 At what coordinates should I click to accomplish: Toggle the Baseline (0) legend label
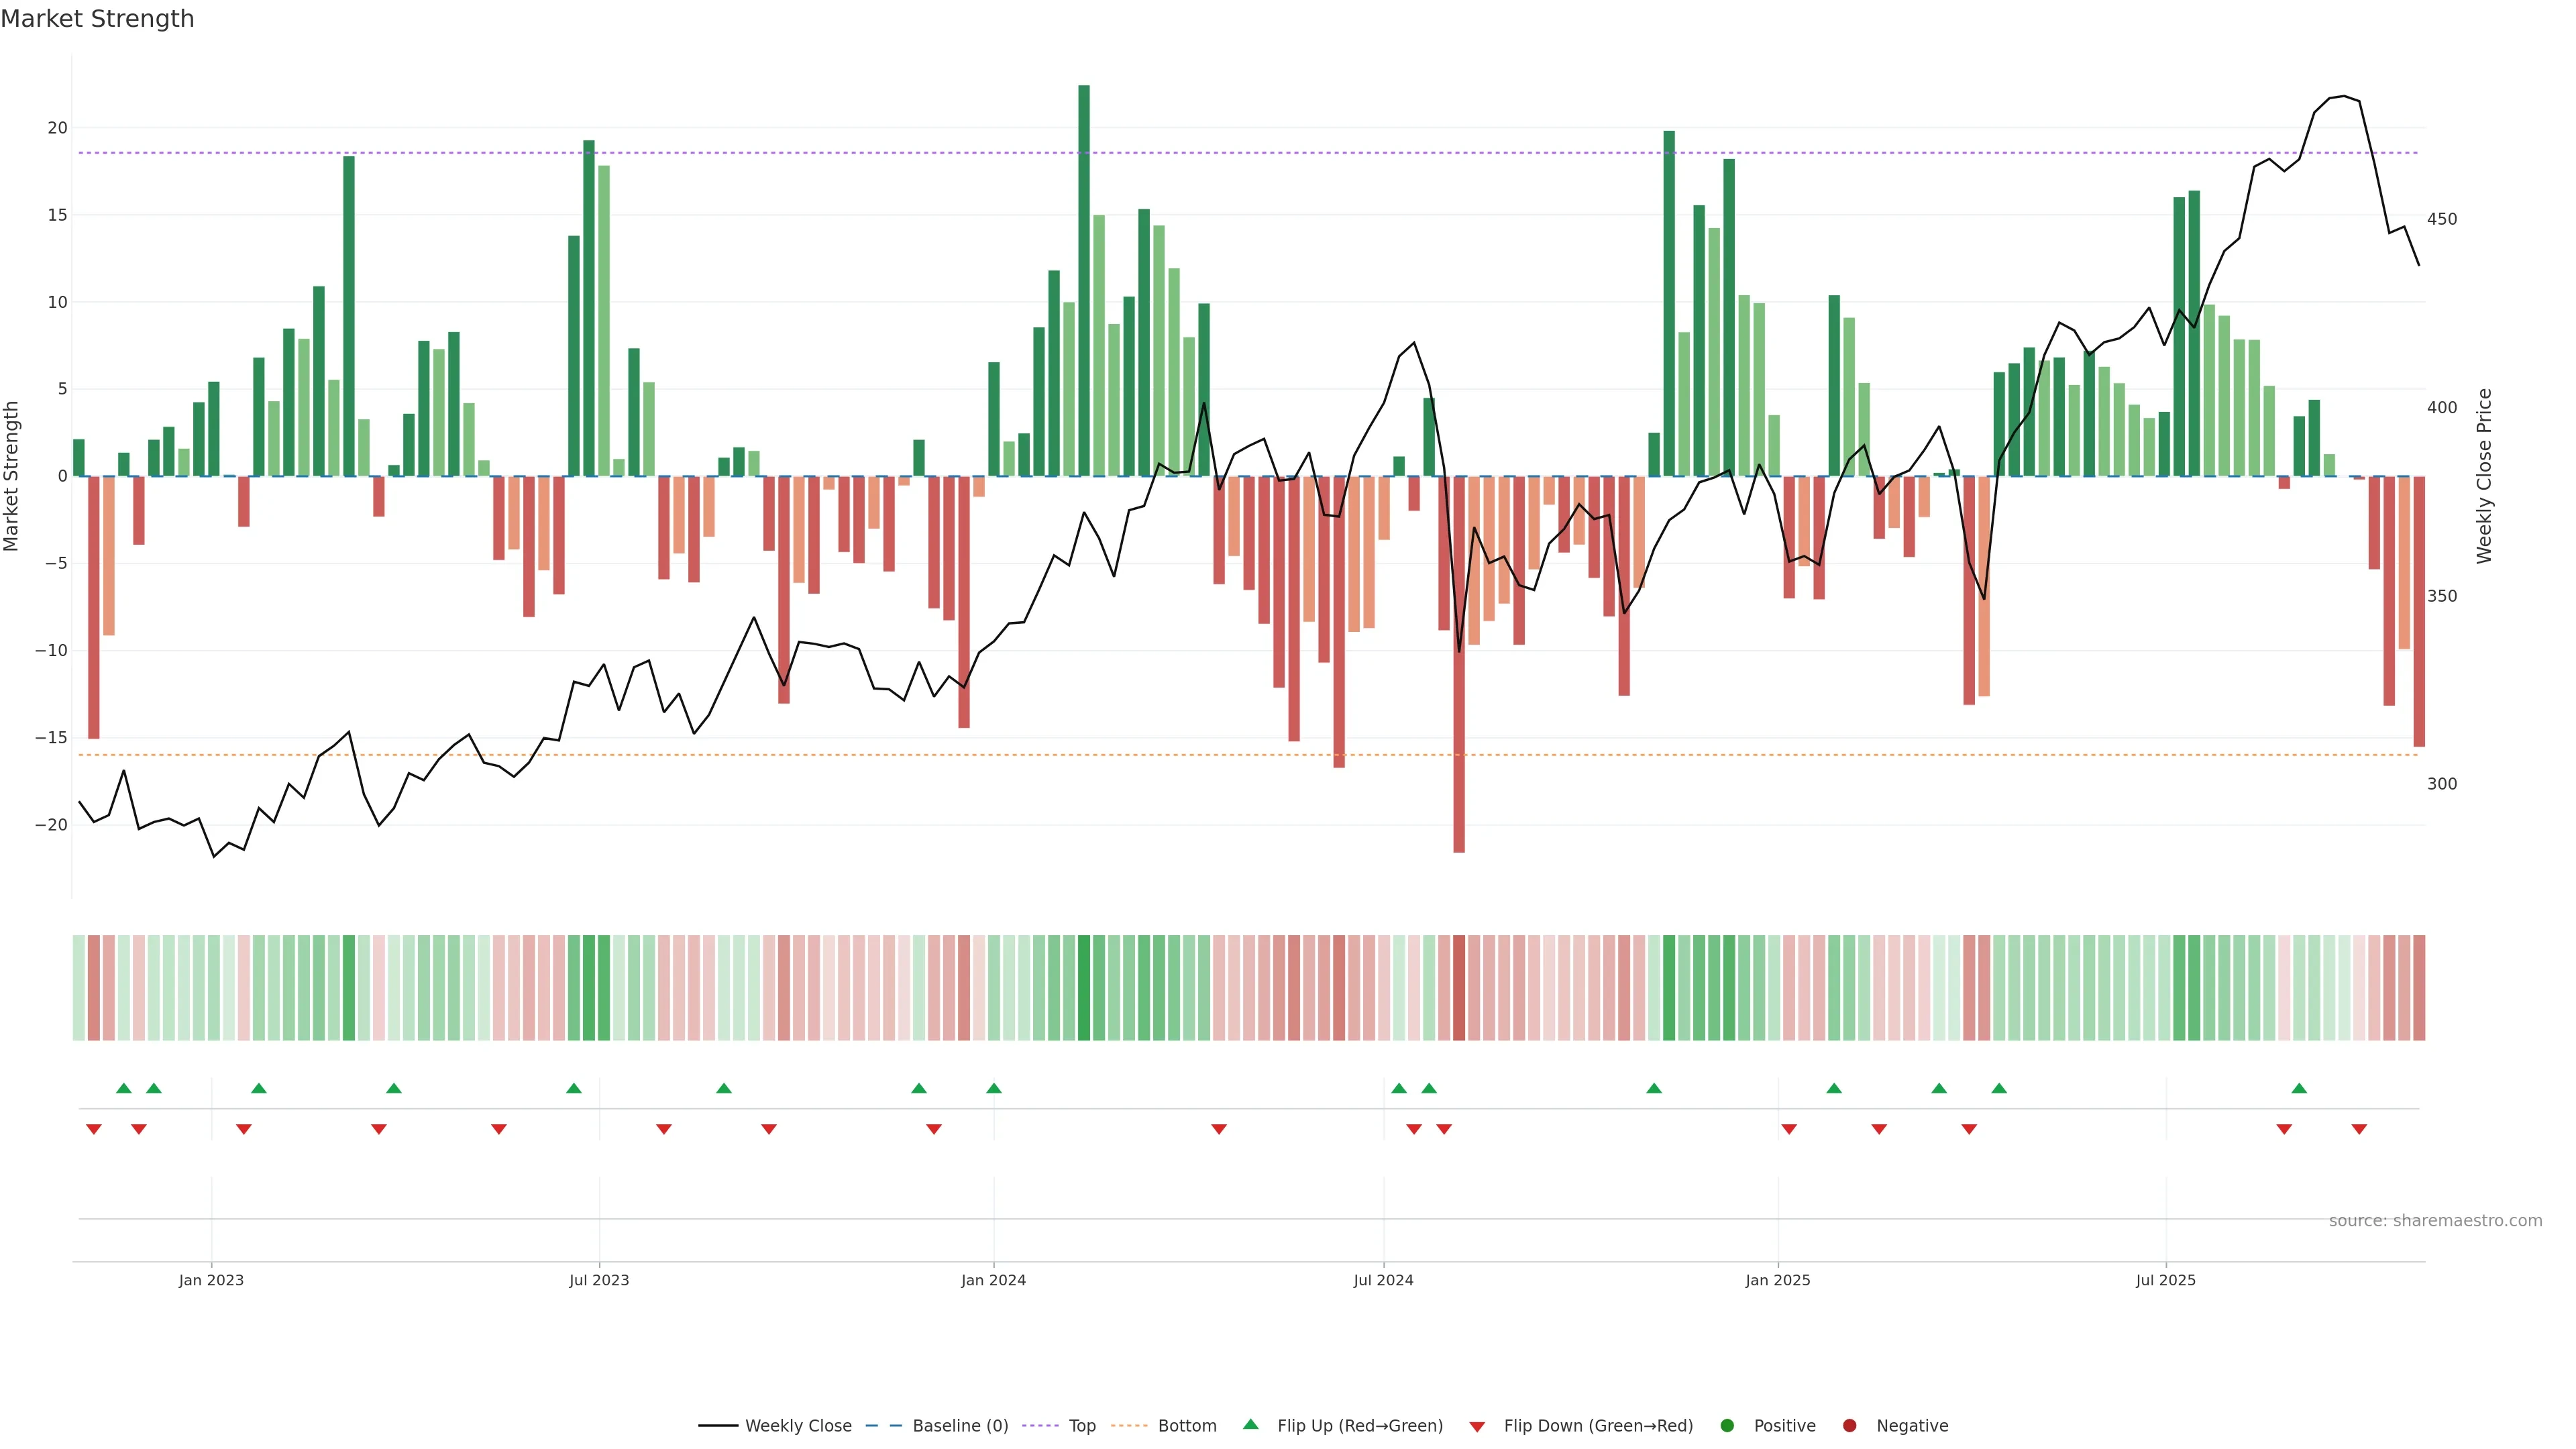coord(960,1425)
